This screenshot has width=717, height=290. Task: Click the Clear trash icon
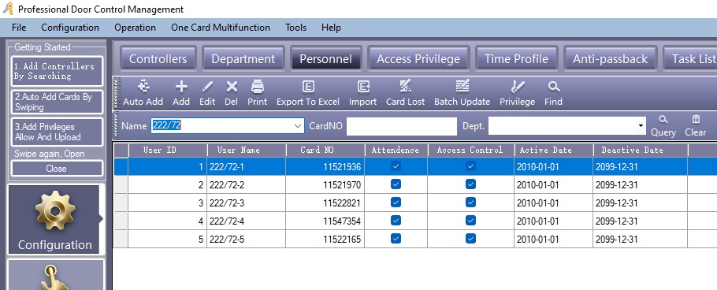(x=696, y=120)
